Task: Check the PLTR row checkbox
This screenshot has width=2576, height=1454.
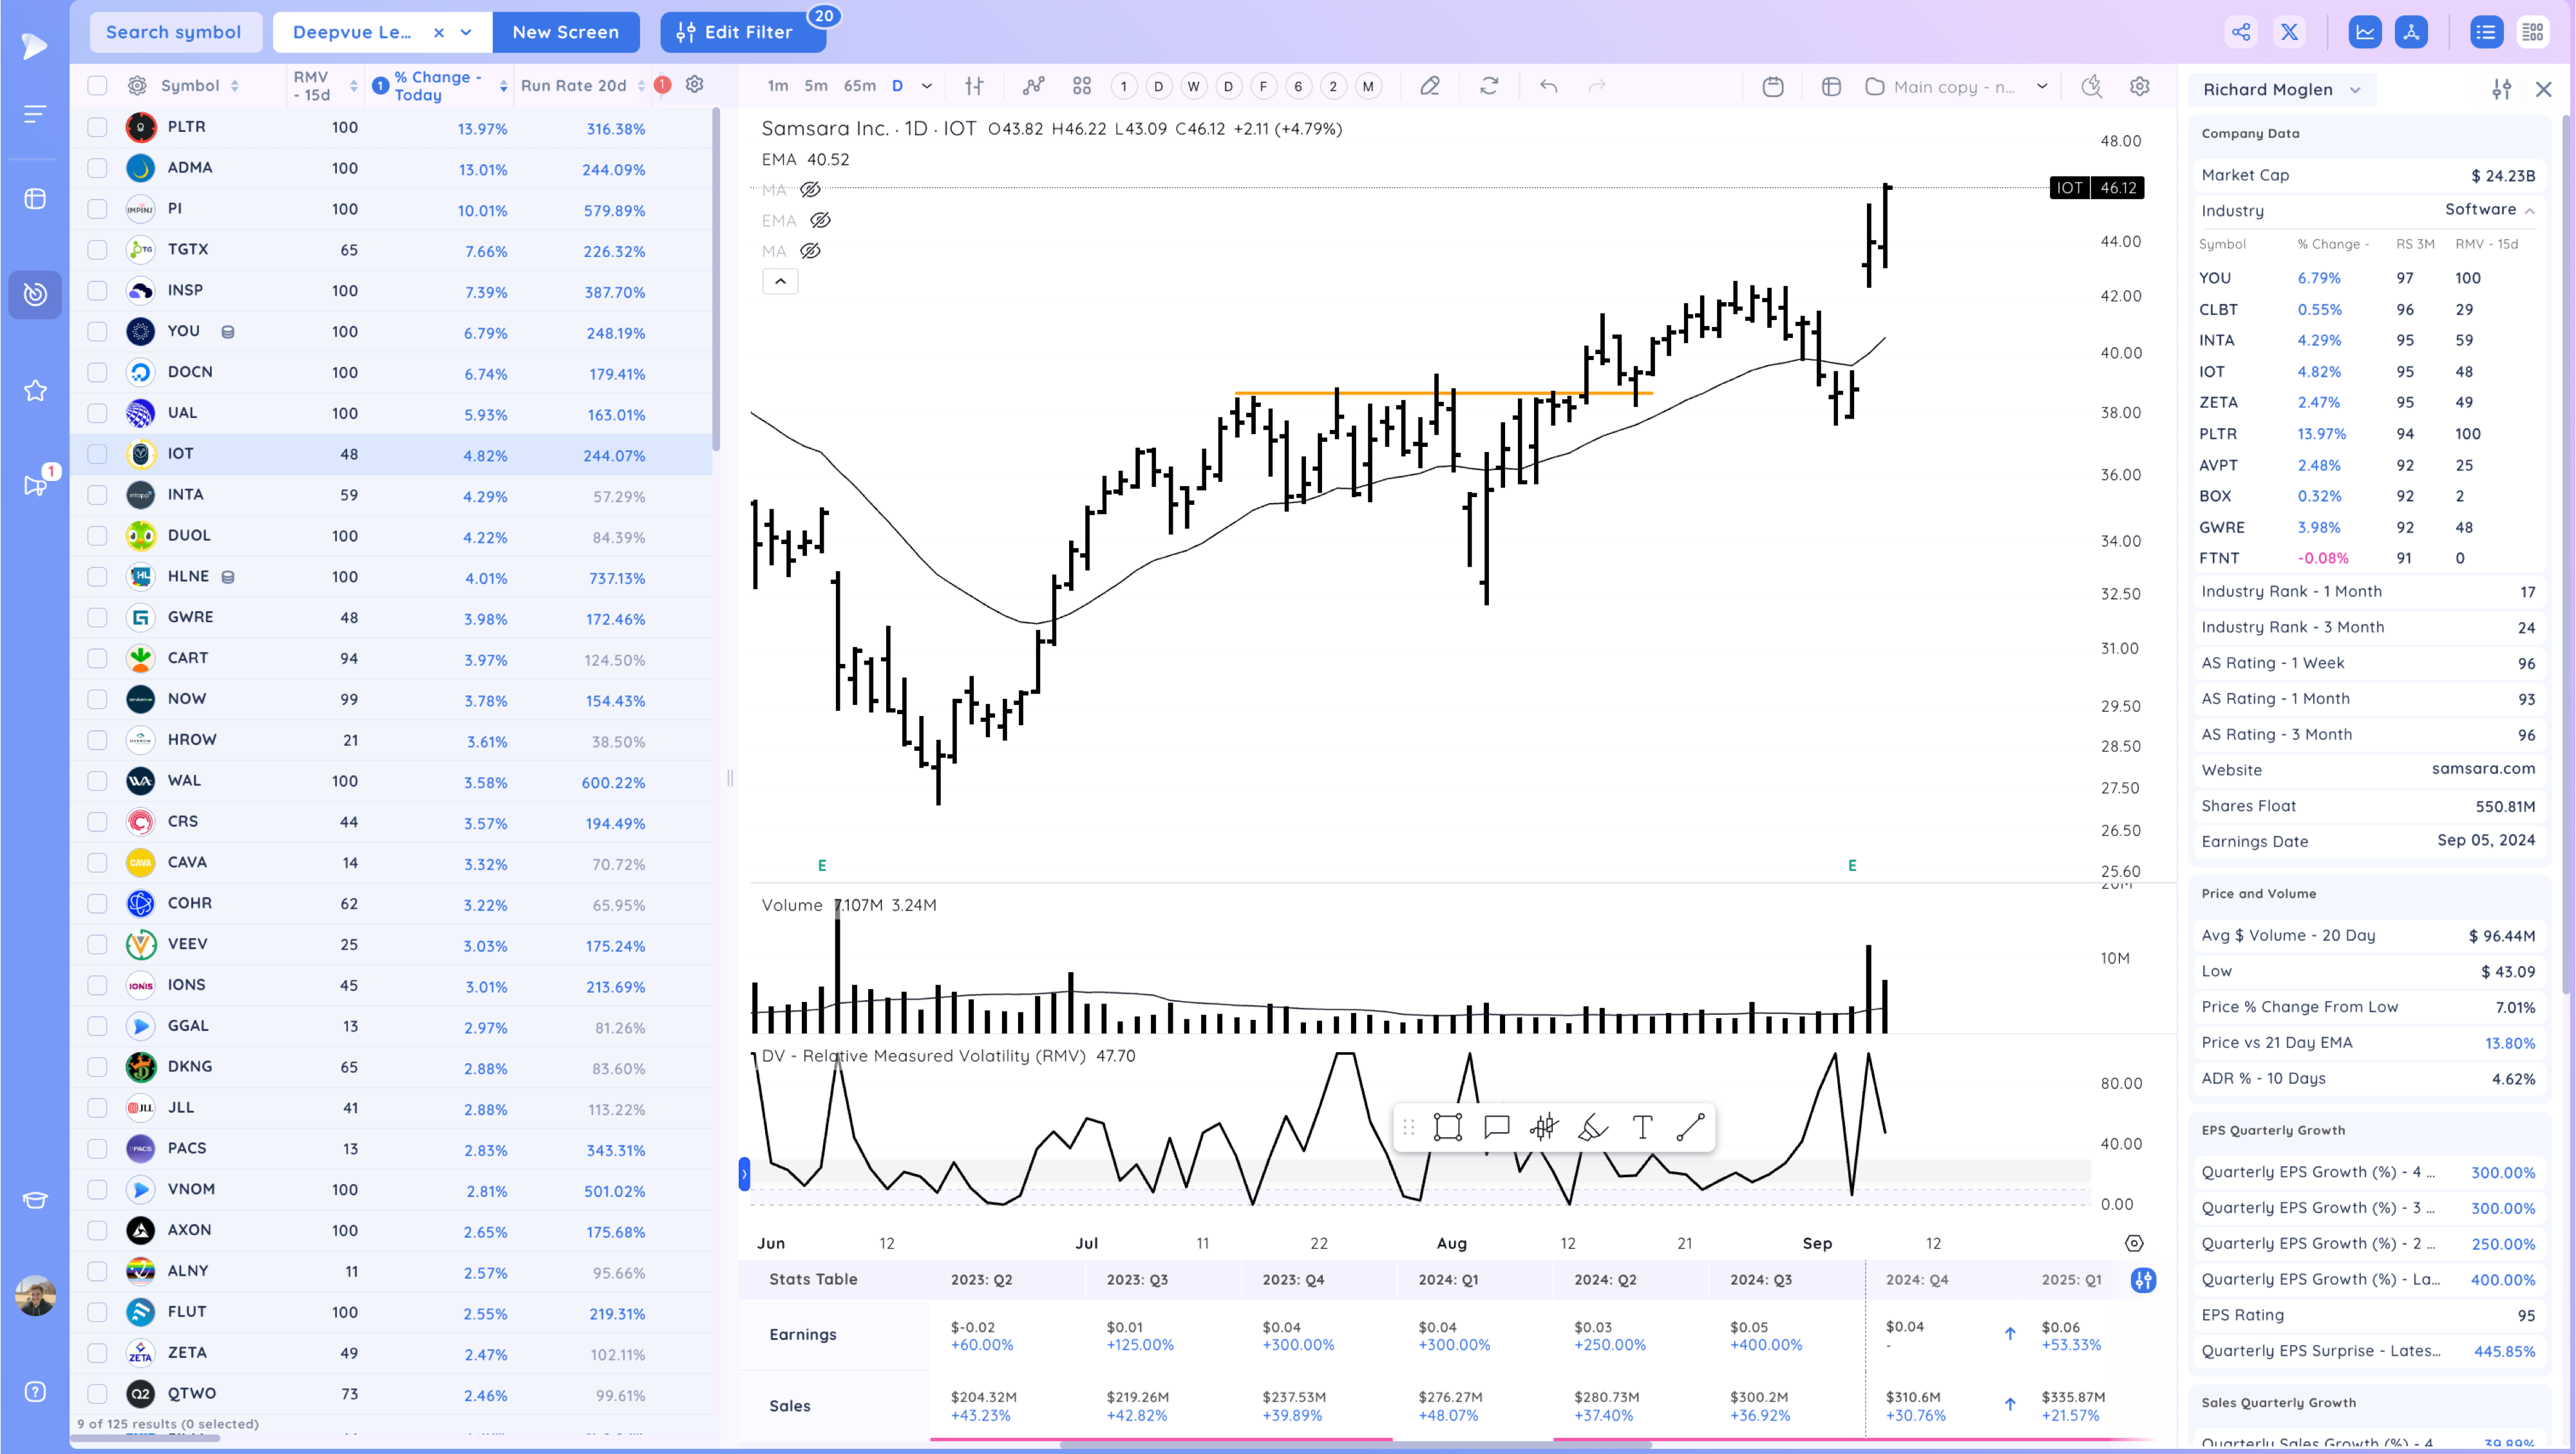Action: (97, 127)
